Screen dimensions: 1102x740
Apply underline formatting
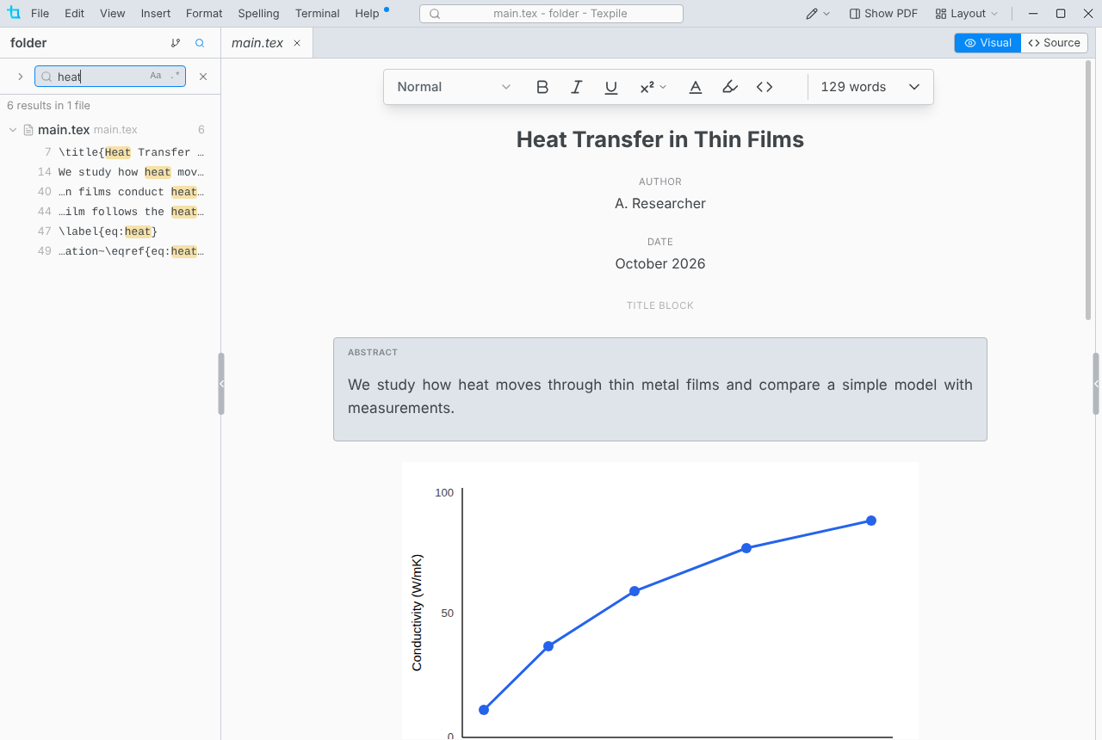611,87
